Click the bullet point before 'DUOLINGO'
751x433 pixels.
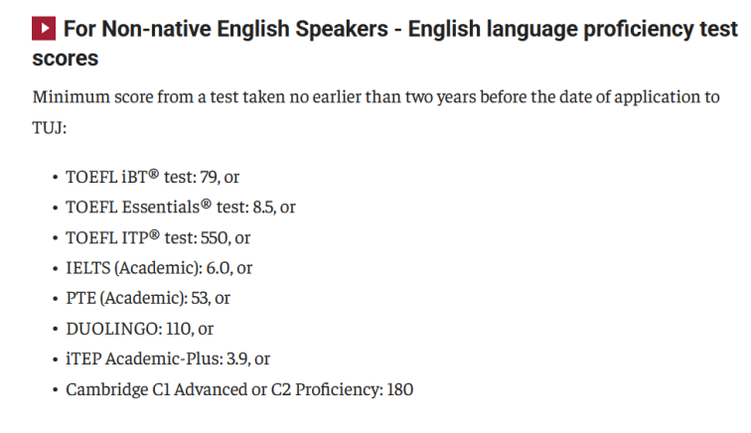tap(55, 330)
